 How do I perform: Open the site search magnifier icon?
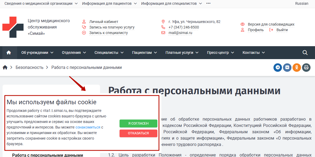pyautogui.click(x=305, y=53)
